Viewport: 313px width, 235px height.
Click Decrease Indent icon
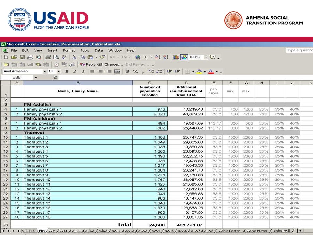click(170, 71)
